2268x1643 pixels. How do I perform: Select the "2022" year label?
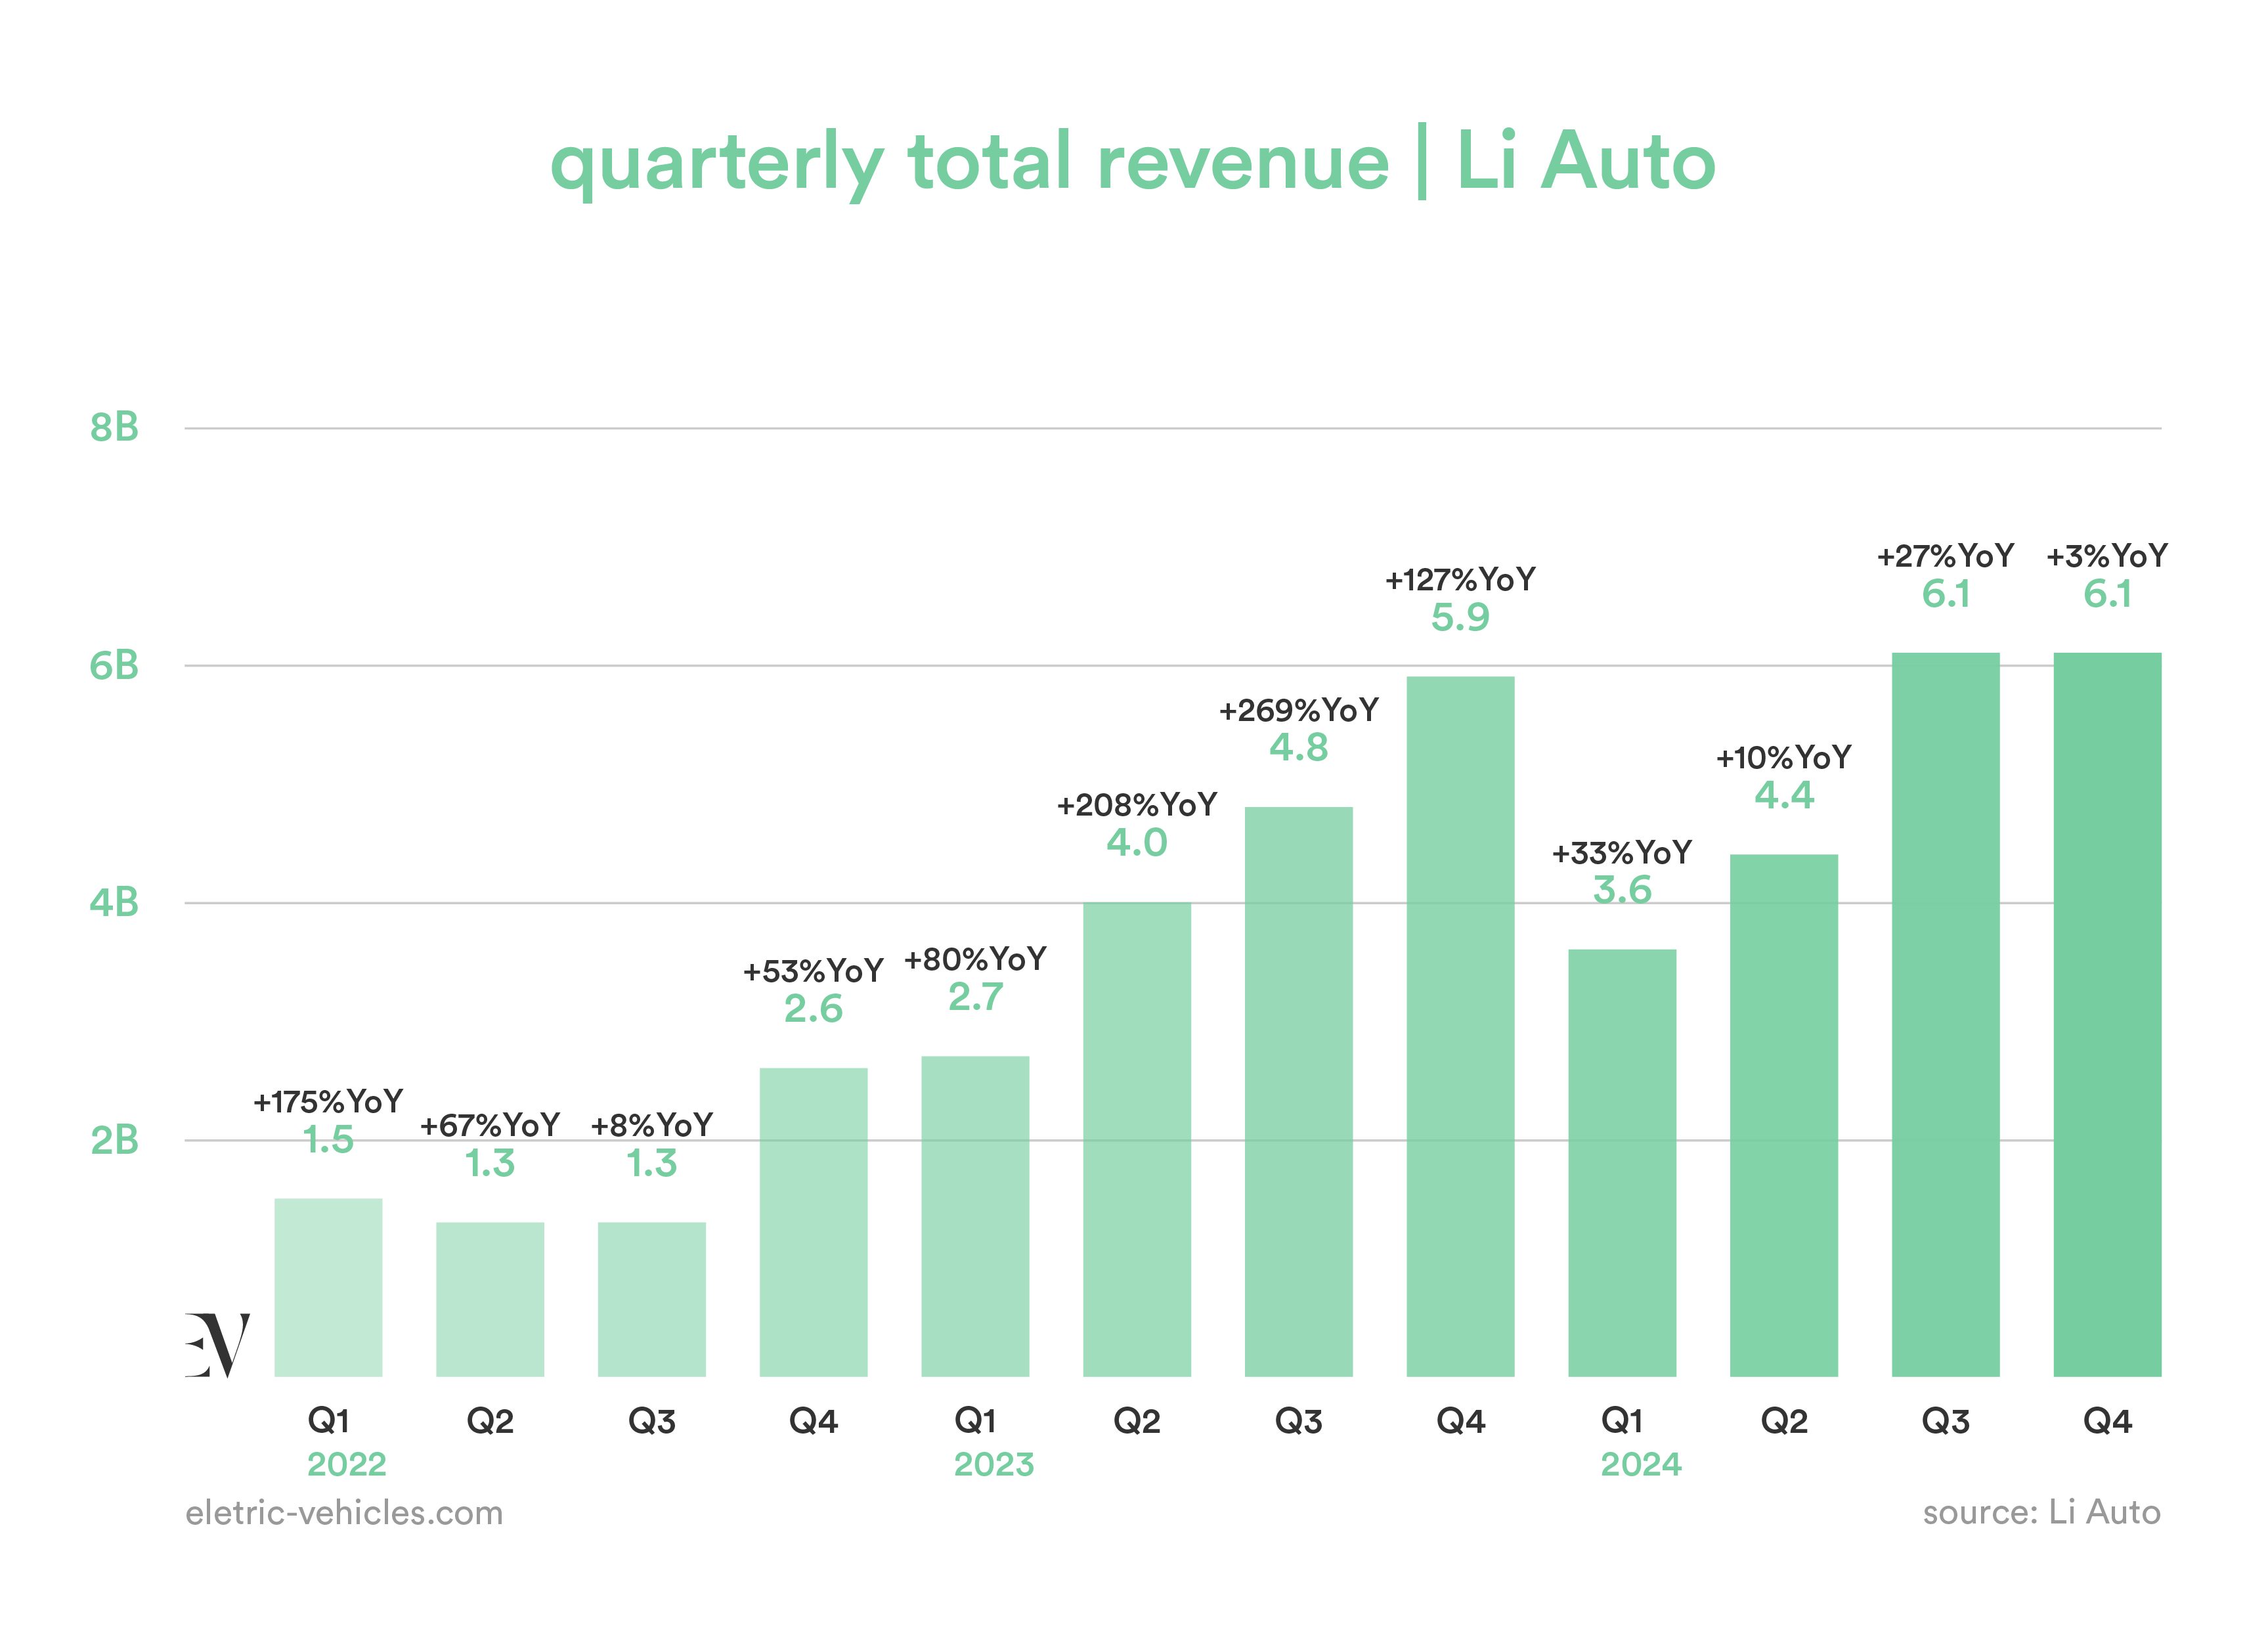pyautogui.click(x=346, y=1464)
